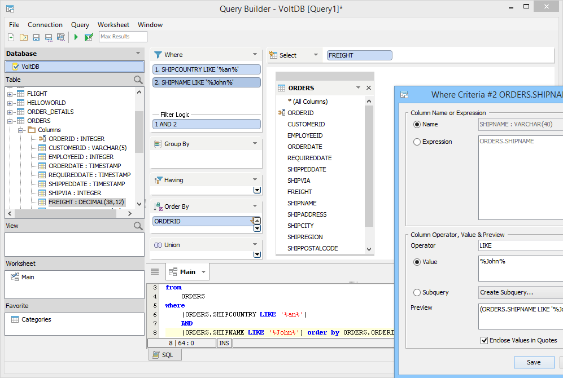Select the SHIPNAME LIKE '%John%' criteria
This screenshot has height=378, width=563.
(207, 82)
